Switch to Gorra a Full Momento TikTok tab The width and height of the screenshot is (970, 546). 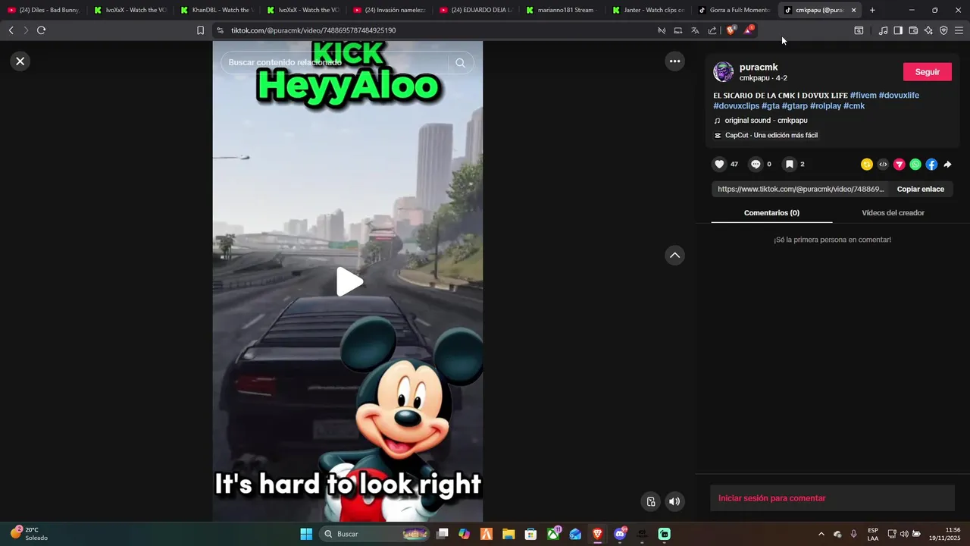coord(734,10)
